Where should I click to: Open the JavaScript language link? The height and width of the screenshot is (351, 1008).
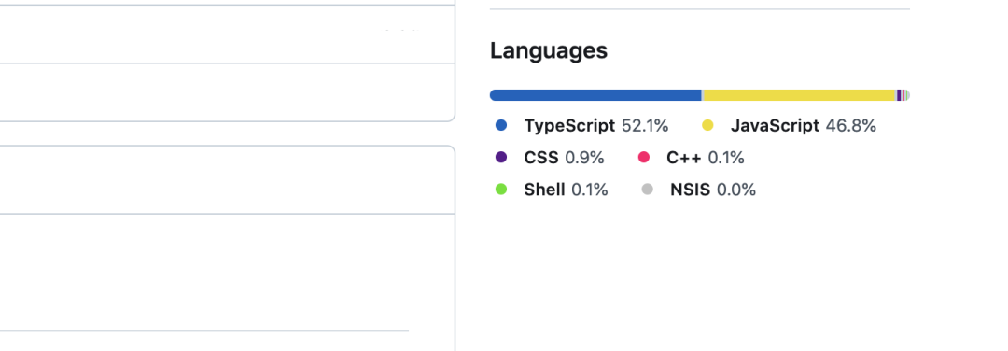(x=775, y=126)
